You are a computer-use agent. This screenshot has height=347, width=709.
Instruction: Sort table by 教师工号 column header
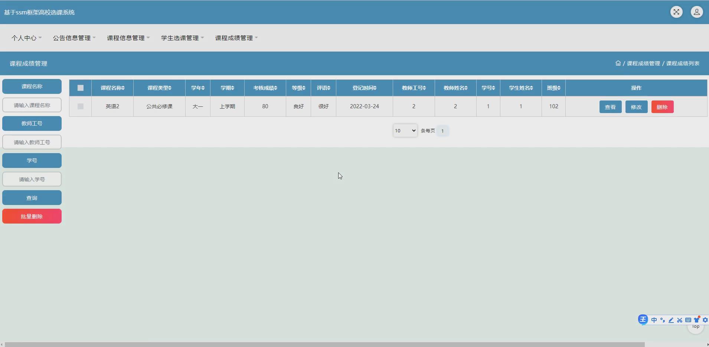point(414,88)
